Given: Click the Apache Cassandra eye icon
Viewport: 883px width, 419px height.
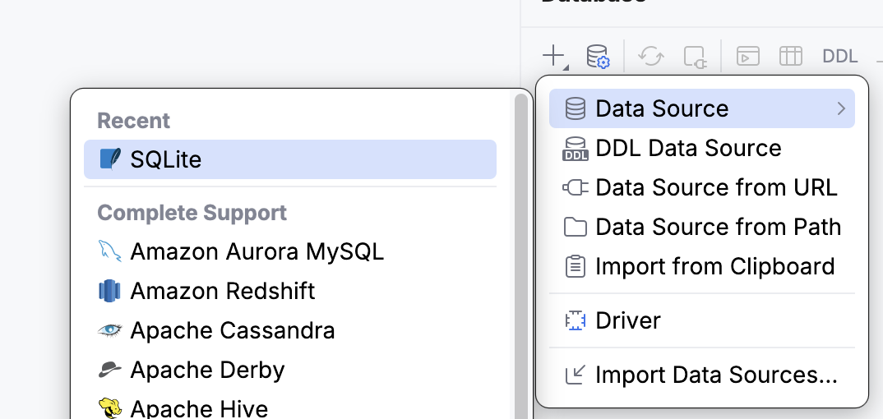Looking at the screenshot, I should (110, 331).
